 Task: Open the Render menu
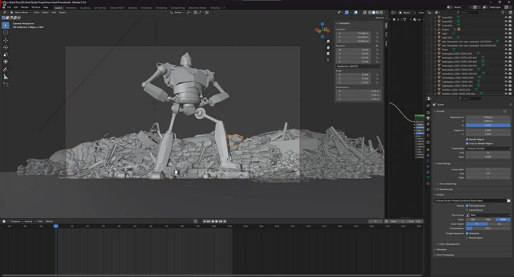[24, 7]
